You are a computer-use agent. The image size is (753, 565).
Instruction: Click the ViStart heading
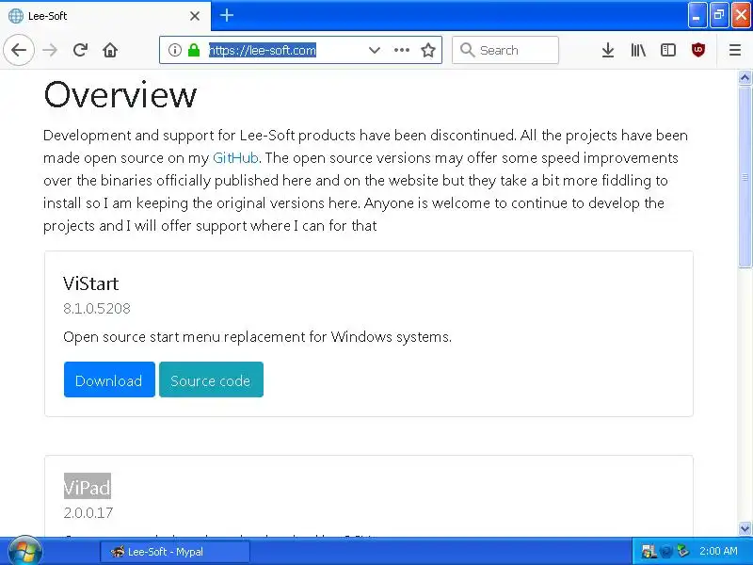[x=90, y=283]
